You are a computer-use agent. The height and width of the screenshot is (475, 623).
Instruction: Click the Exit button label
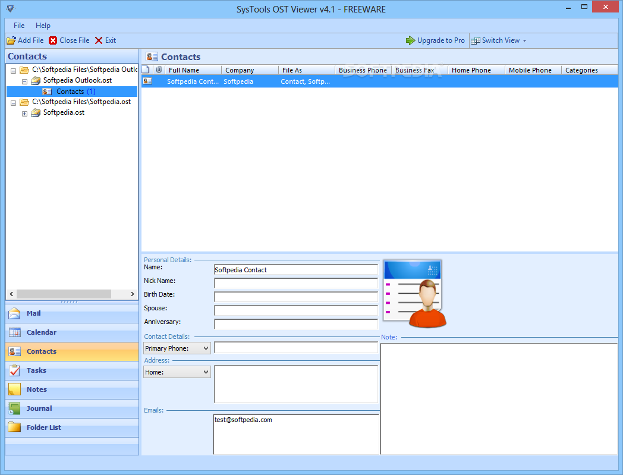[x=111, y=40]
